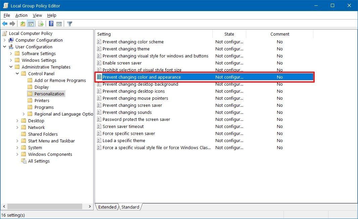This screenshot has width=358, height=219.
Task: Open Help using the question mark icon
Action: pos(51,24)
